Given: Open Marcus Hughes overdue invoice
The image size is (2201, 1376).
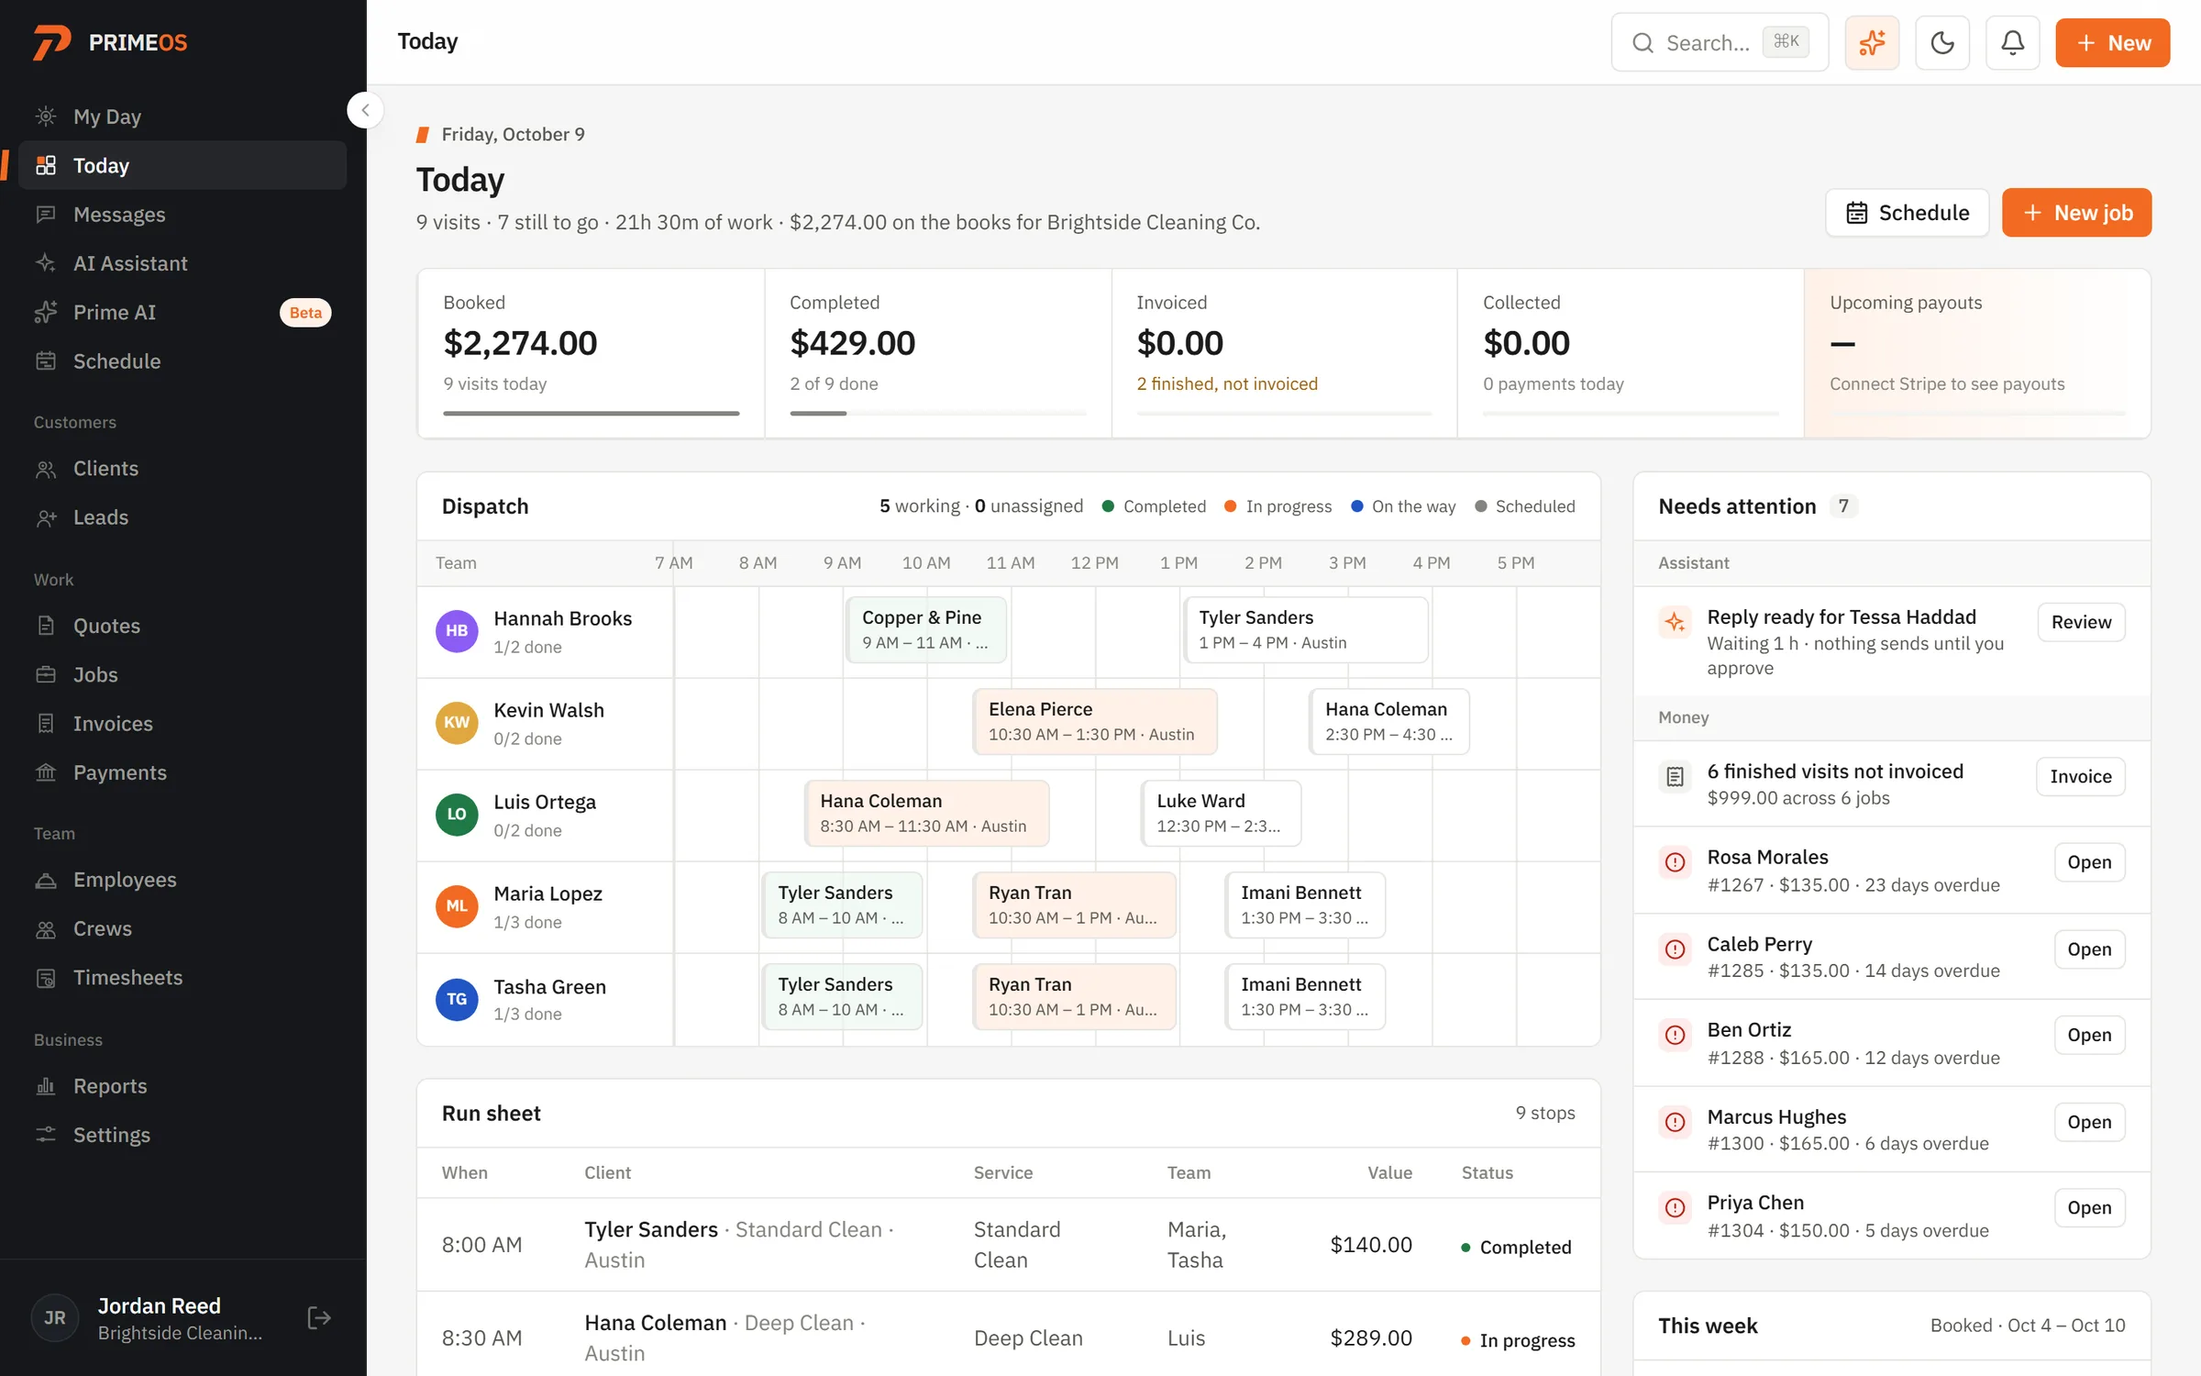Looking at the screenshot, I should pyautogui.click(x=2089, y=1122).
